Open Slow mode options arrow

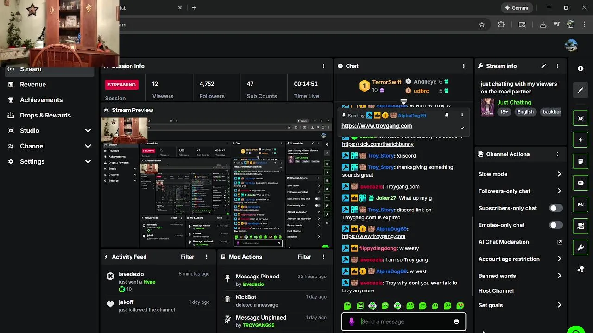click(559, 174)
